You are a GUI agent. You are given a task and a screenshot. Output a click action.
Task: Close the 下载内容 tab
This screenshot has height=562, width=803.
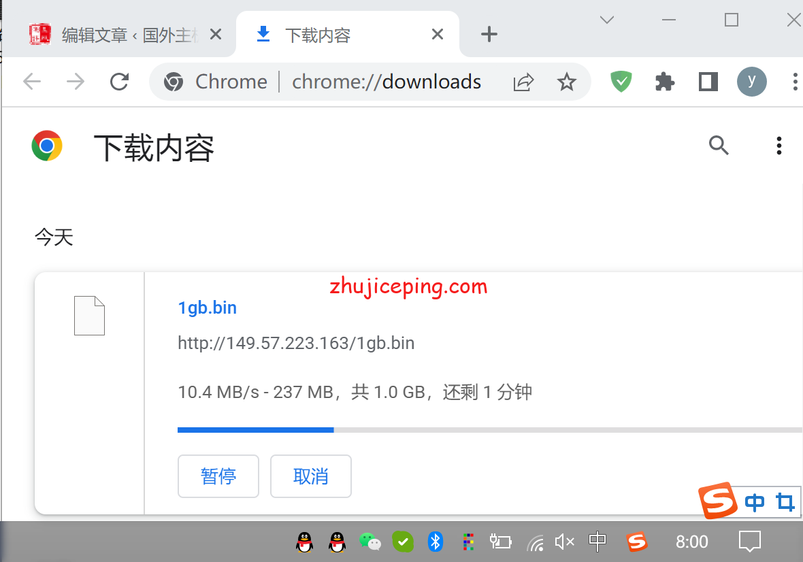(x=438, y=35)
